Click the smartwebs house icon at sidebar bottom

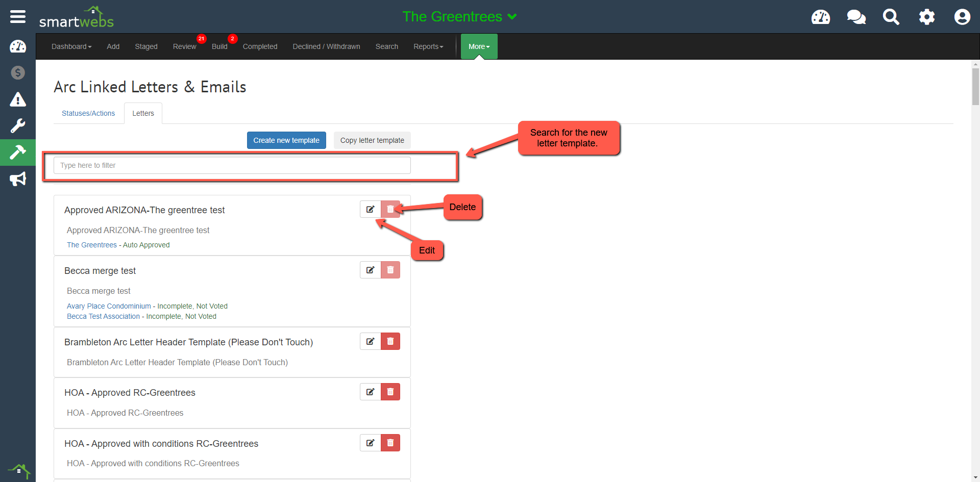(19, 471)
